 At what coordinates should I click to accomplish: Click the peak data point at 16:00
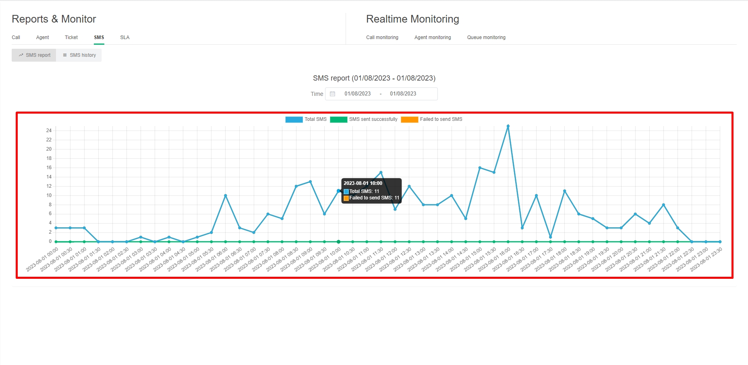click(508, 126)
